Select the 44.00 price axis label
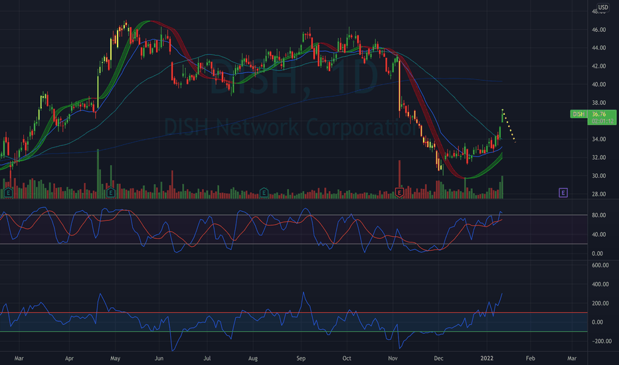 (x=598, y=48)
